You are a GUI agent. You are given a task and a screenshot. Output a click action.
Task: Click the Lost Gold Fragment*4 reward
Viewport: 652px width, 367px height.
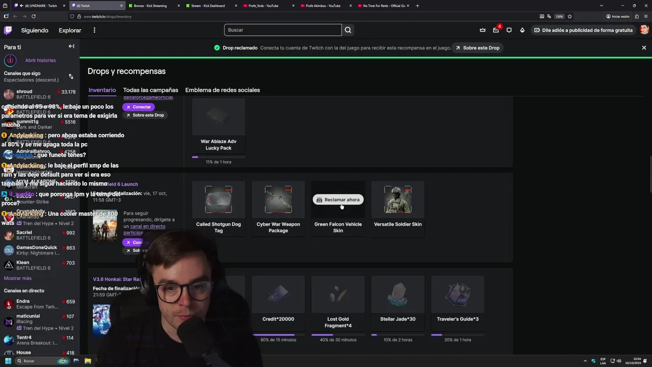click(x=338, y=303)
